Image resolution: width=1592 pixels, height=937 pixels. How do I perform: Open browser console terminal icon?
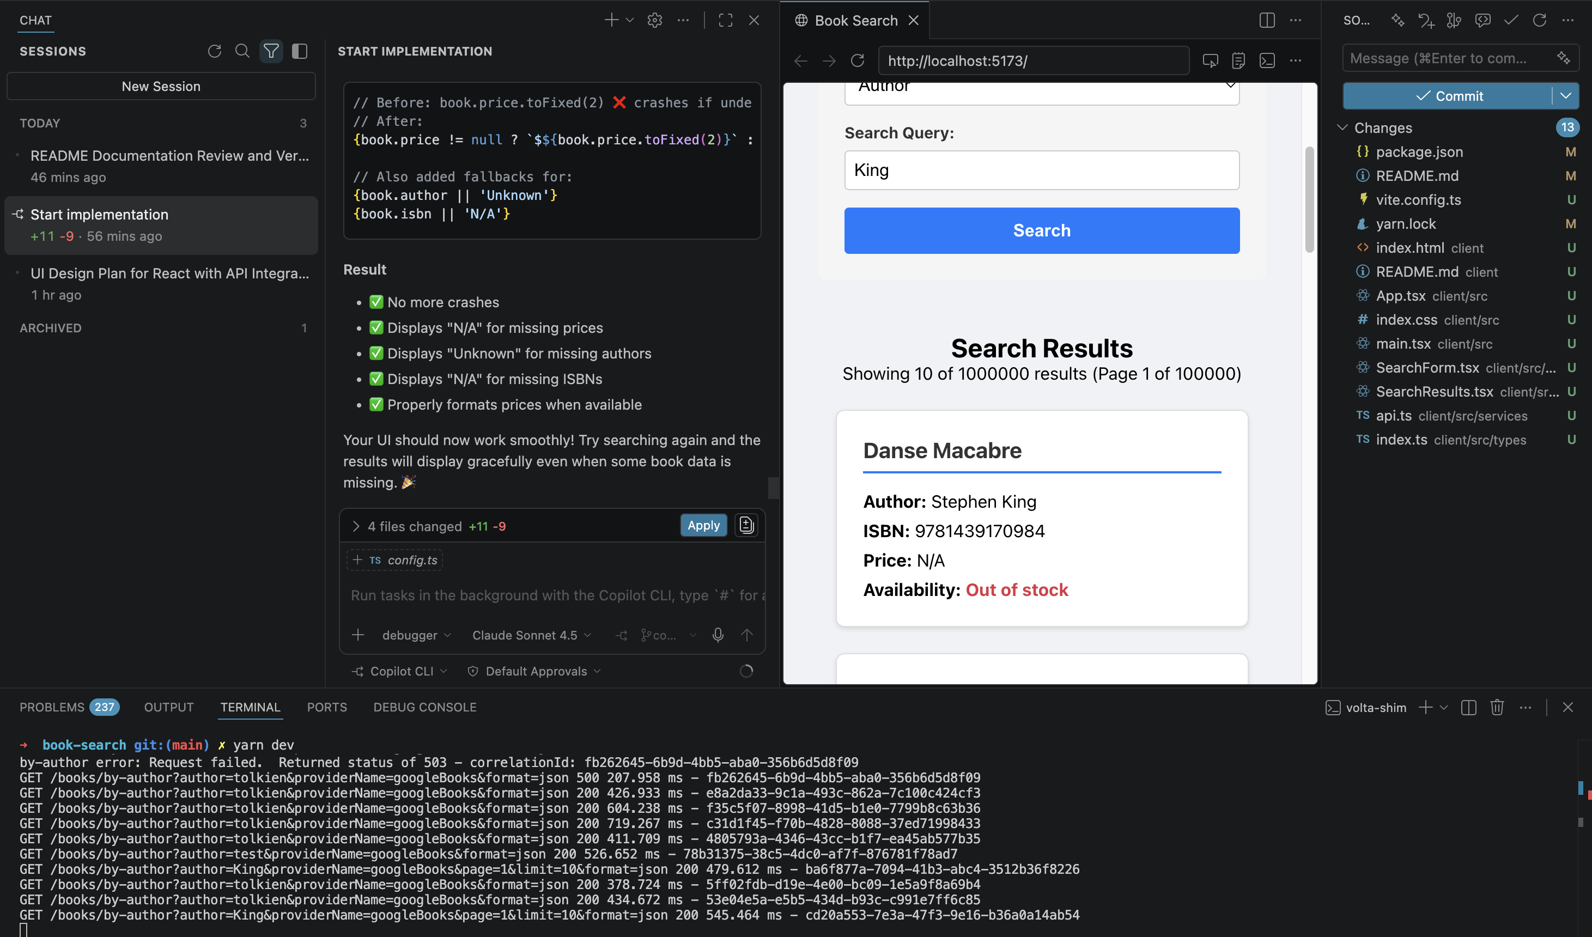[x=1267, y=60]
